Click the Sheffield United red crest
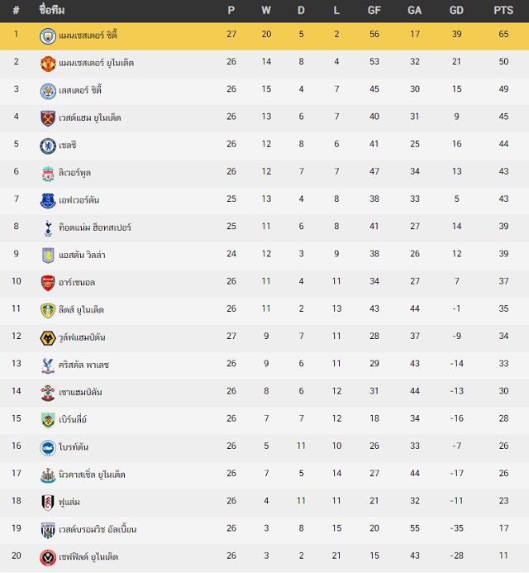Screen dimensions: 529x573 click(x=47, y=557)
